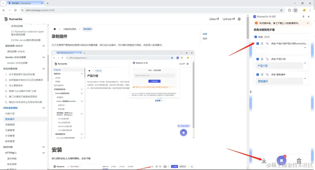
Task: Click the action icon of step 1
Action: tap(267, 43)
